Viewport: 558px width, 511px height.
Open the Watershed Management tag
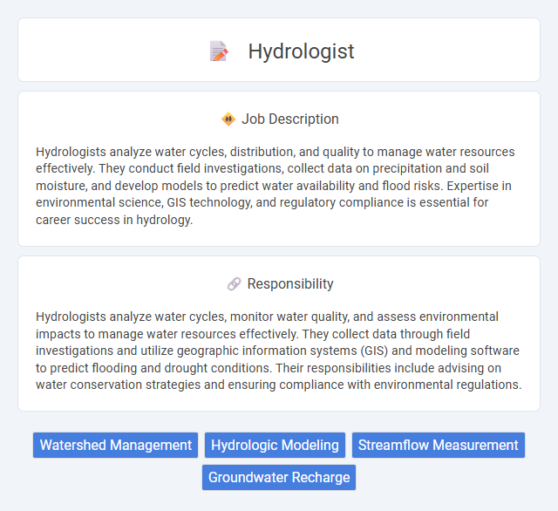tap(115, 446)
